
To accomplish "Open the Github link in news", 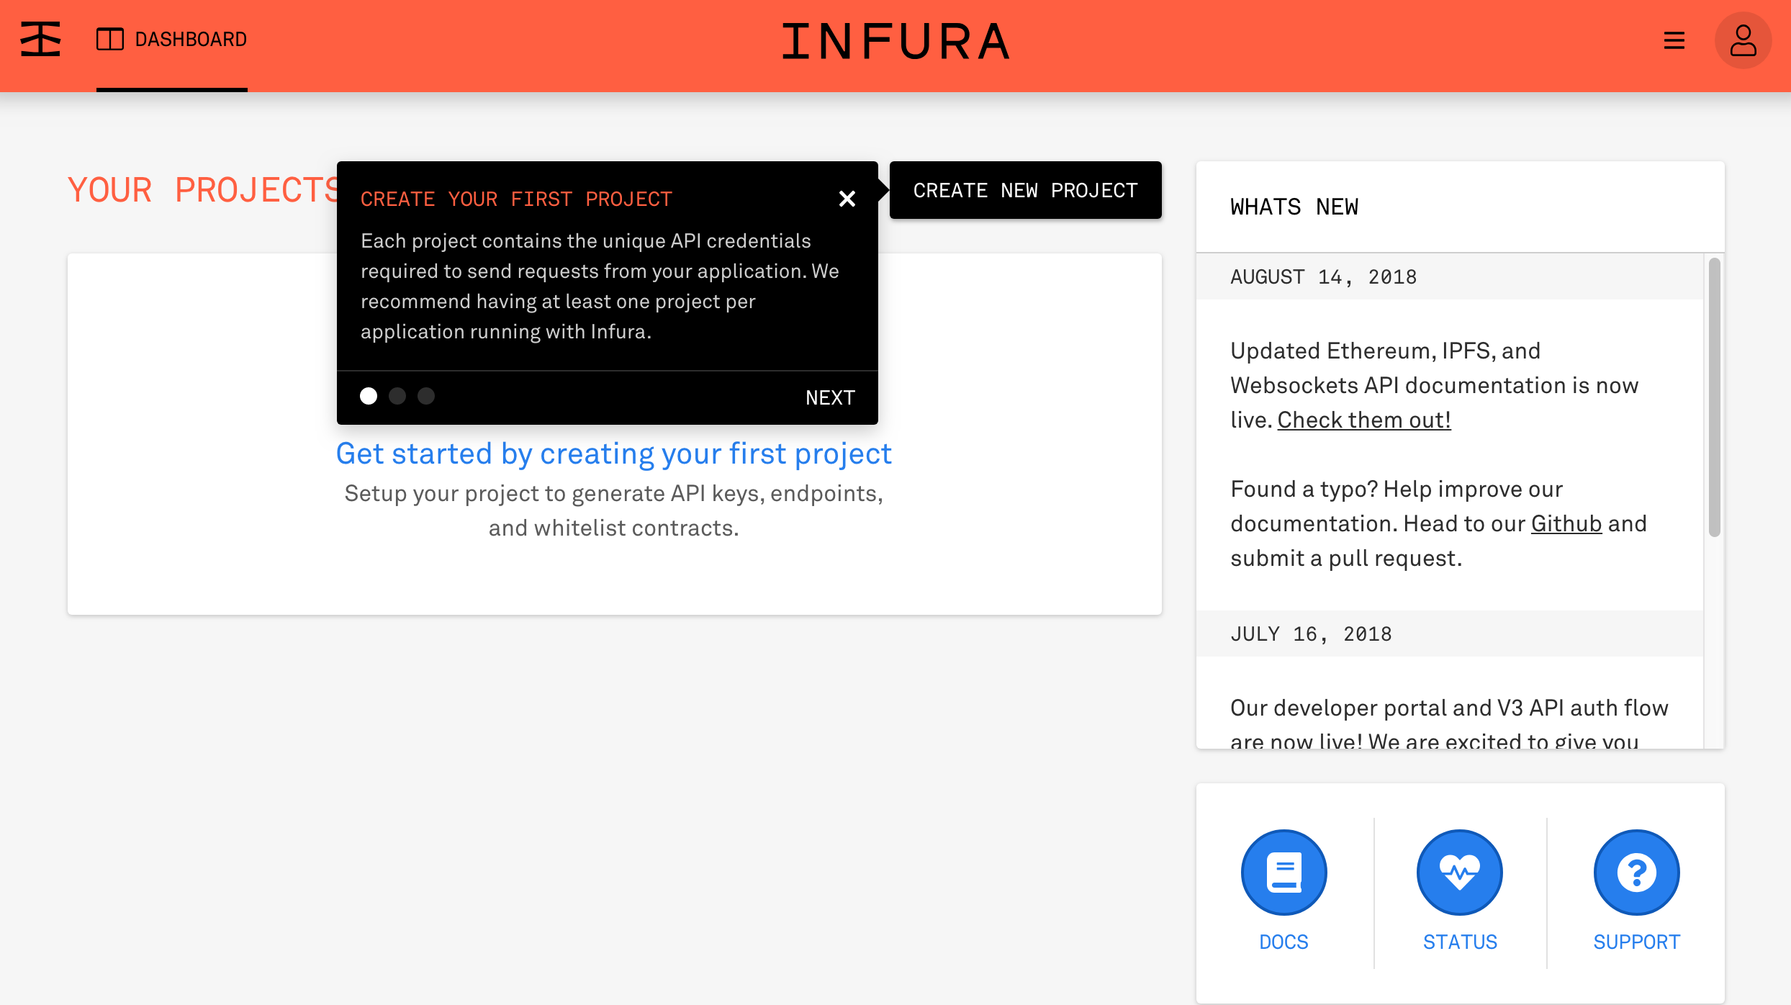I will pyautogui.click(x=1566, y=523).
